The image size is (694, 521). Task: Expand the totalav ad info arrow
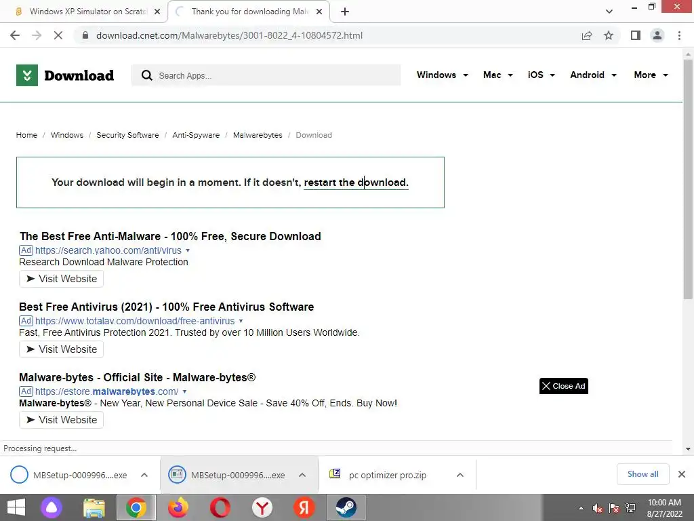click(x=241, y=321)
